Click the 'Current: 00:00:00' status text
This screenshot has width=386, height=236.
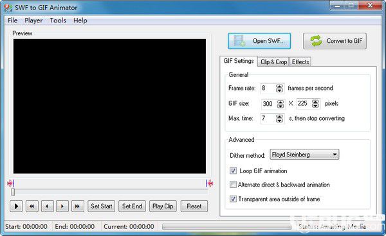click(x=129, y=226)
